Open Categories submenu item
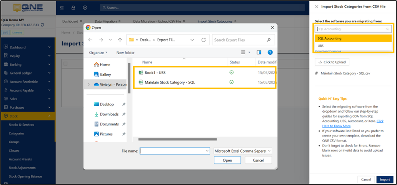397x185 pixels. tap(17, 133)
